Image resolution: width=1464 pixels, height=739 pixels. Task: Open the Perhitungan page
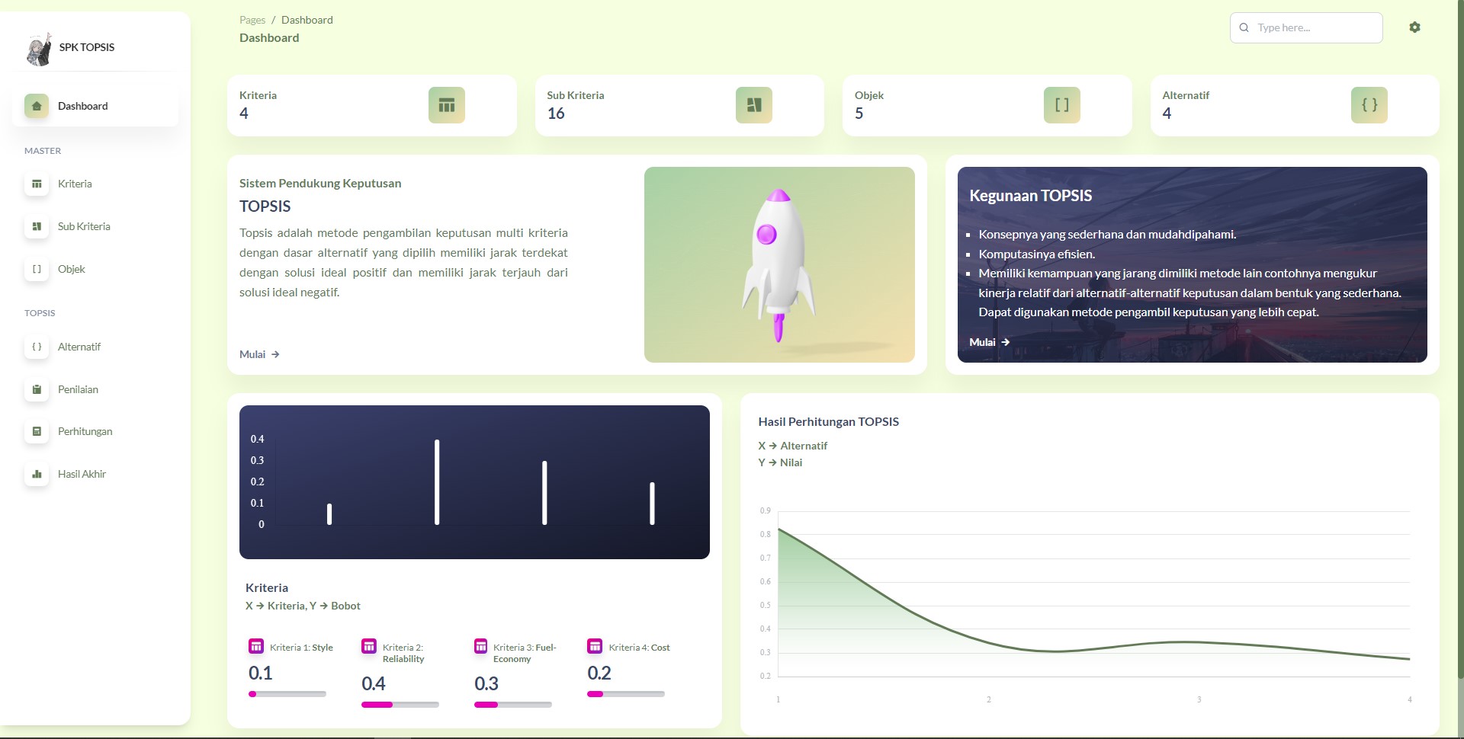pos(85,431)
